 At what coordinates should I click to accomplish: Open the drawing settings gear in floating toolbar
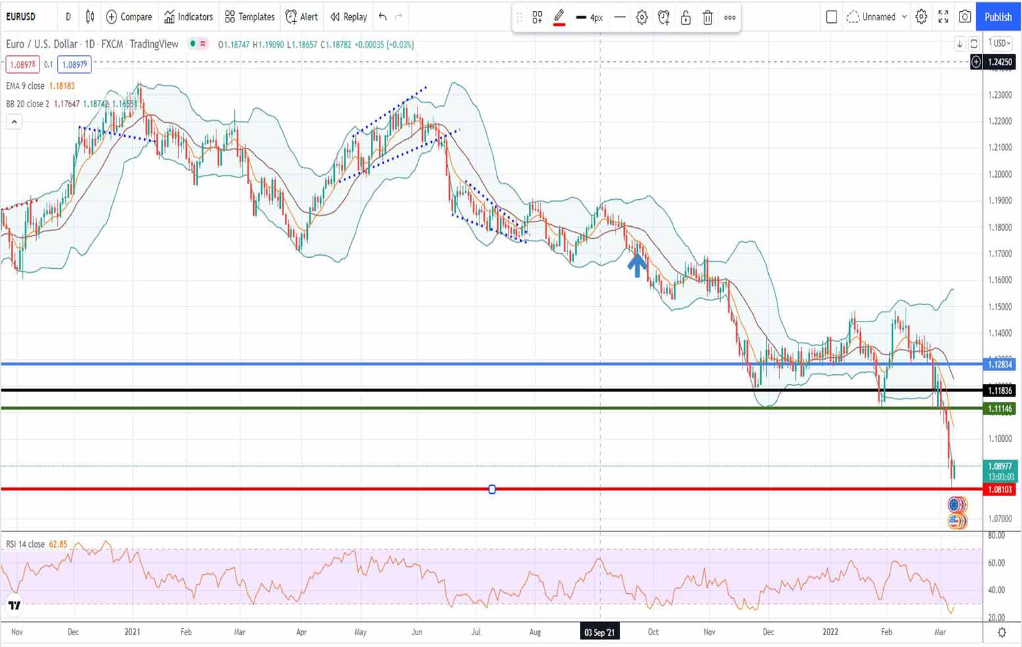642,18
